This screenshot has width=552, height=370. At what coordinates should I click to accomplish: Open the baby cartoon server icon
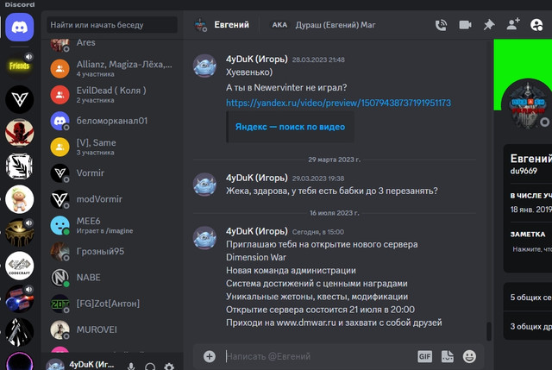[19, 199]
